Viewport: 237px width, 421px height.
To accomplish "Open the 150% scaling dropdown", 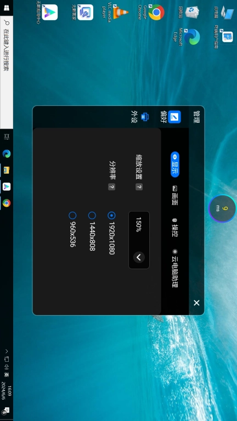I will coord(139,240).
